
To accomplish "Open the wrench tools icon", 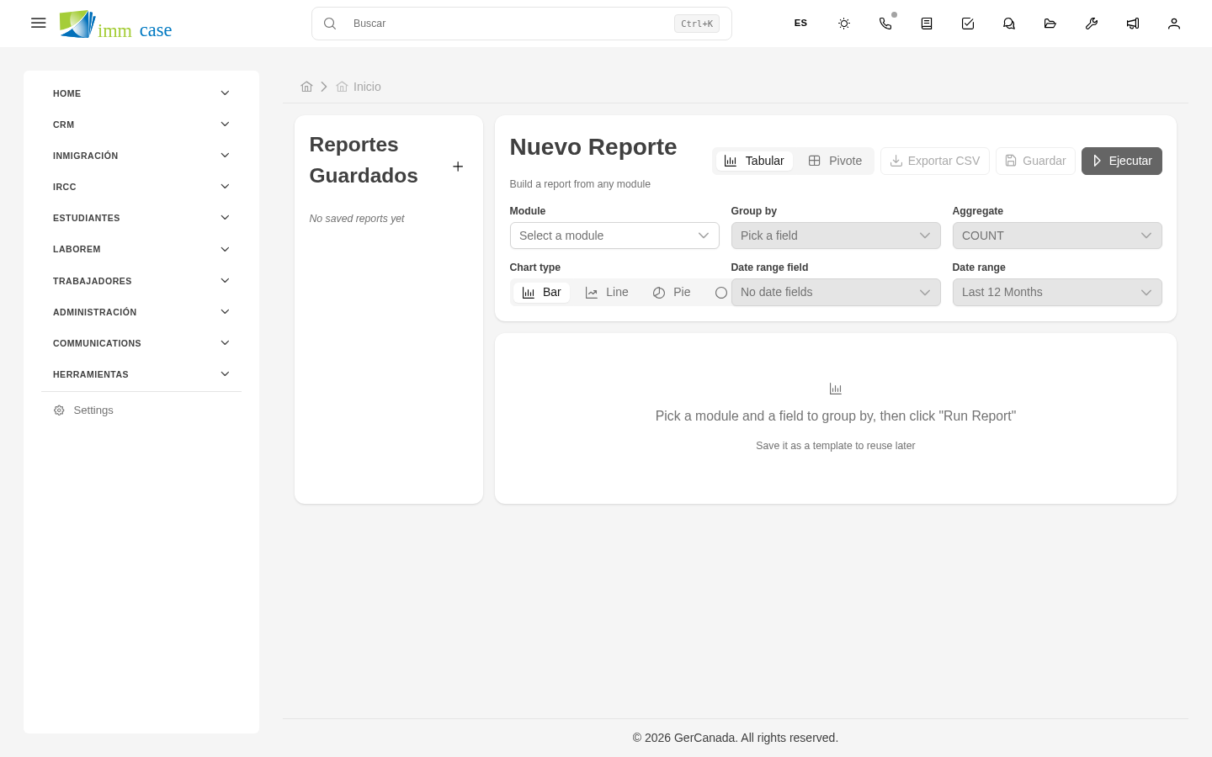I will pyautogui.click(x=1092, y=24).
